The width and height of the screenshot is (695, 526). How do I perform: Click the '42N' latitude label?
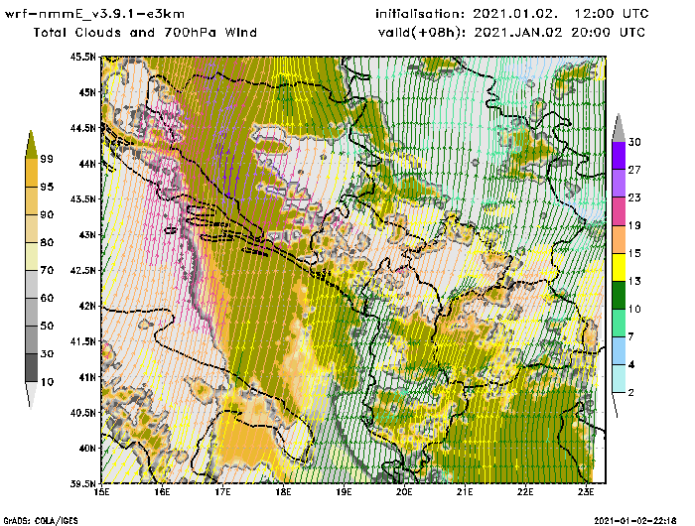coord(87,306)
